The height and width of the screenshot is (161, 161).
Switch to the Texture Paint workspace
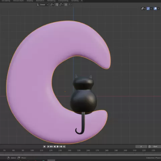tap(18, 1)
